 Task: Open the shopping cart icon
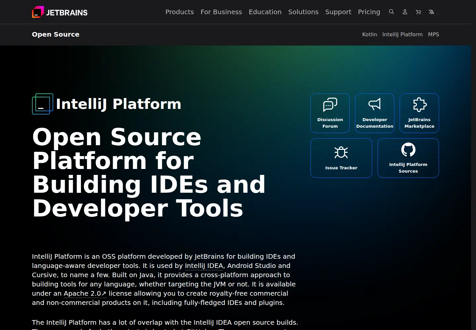(418, 12)
